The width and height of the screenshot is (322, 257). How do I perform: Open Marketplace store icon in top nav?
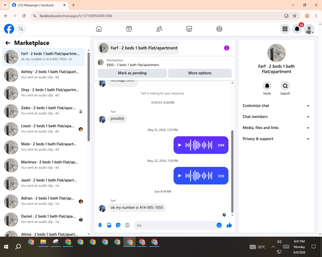189,29
